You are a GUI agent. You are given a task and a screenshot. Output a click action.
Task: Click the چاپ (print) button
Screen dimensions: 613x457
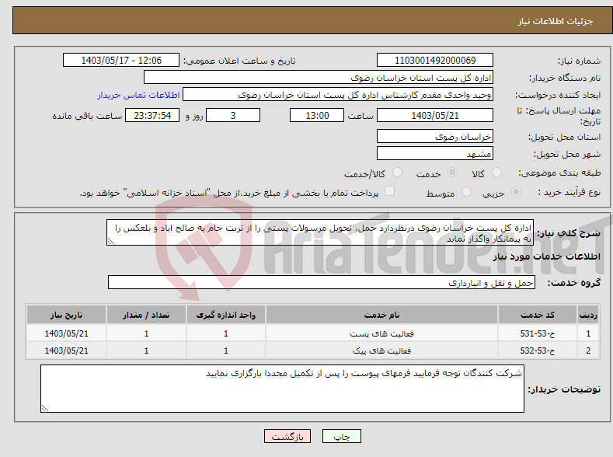(341, 436)
